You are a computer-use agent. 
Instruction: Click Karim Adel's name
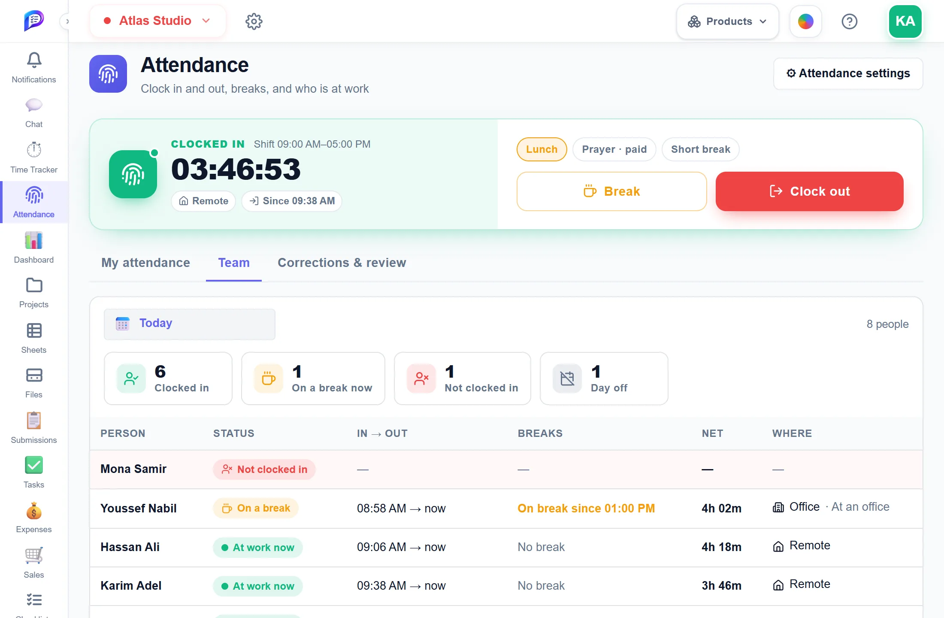pos(131,585)
